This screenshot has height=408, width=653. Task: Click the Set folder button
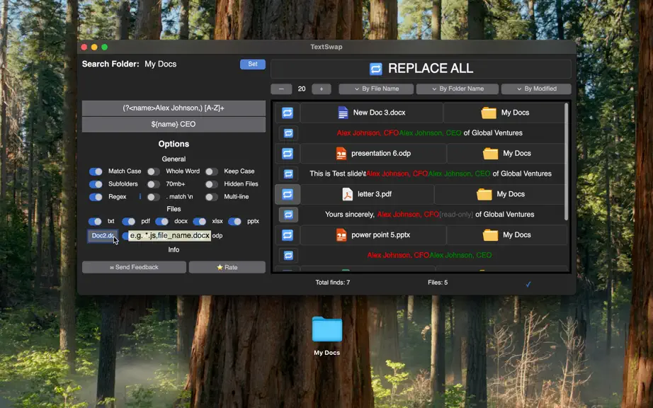252,64
